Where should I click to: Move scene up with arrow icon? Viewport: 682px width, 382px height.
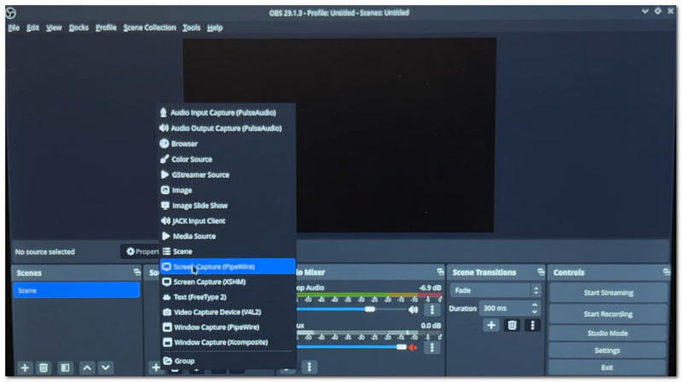coord(87,368)
